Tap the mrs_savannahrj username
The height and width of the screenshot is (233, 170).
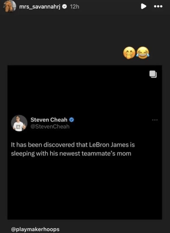[40, 7]
